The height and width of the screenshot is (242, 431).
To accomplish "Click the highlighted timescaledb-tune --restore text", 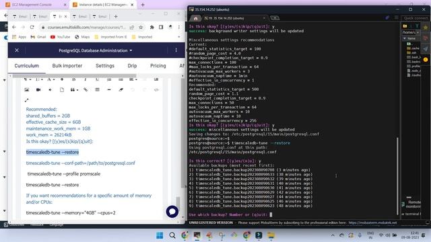I will tap(53, 152).
